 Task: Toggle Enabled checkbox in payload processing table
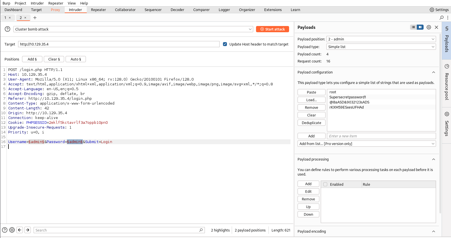(325, 184)
